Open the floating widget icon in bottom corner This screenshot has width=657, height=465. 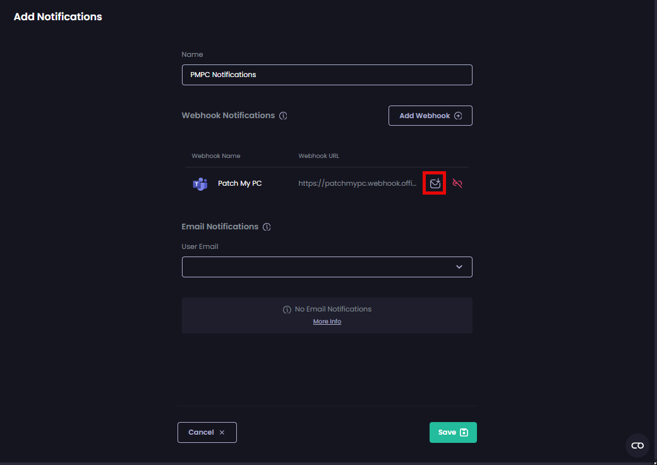click(x=637, y=445)
